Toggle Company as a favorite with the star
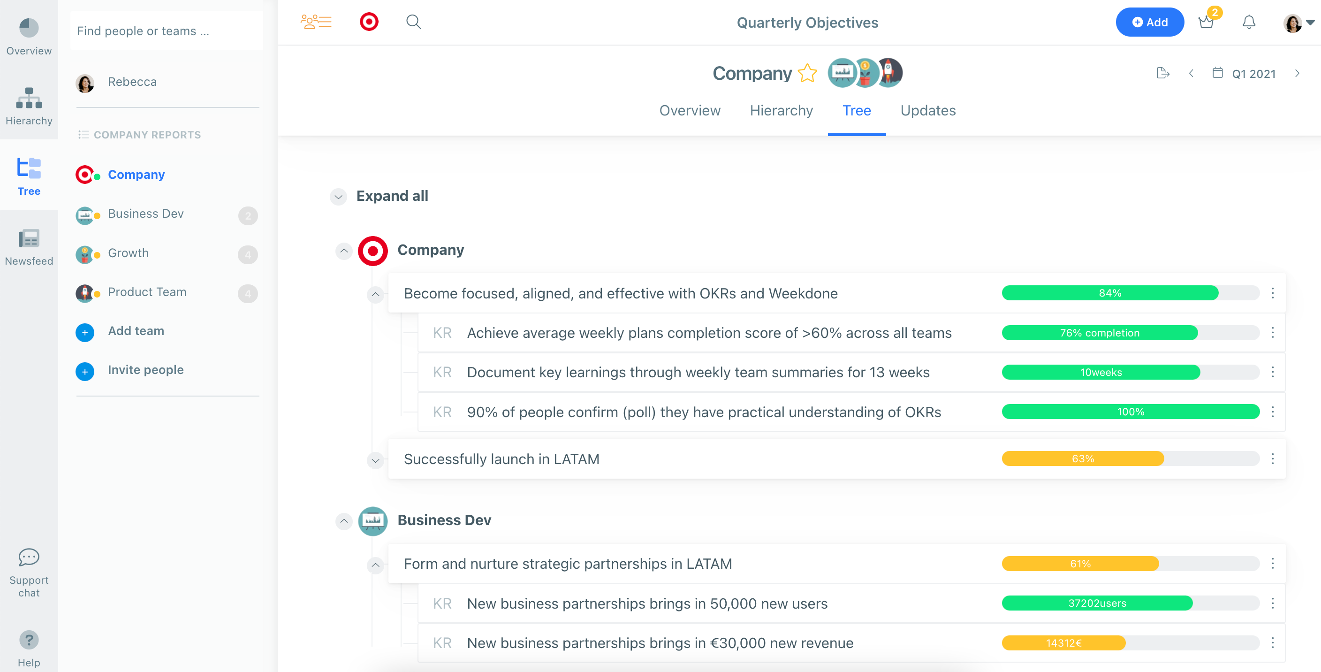The height and width of the screenshot is (672, 1321). pyautogui.click(x=807, y=73)
